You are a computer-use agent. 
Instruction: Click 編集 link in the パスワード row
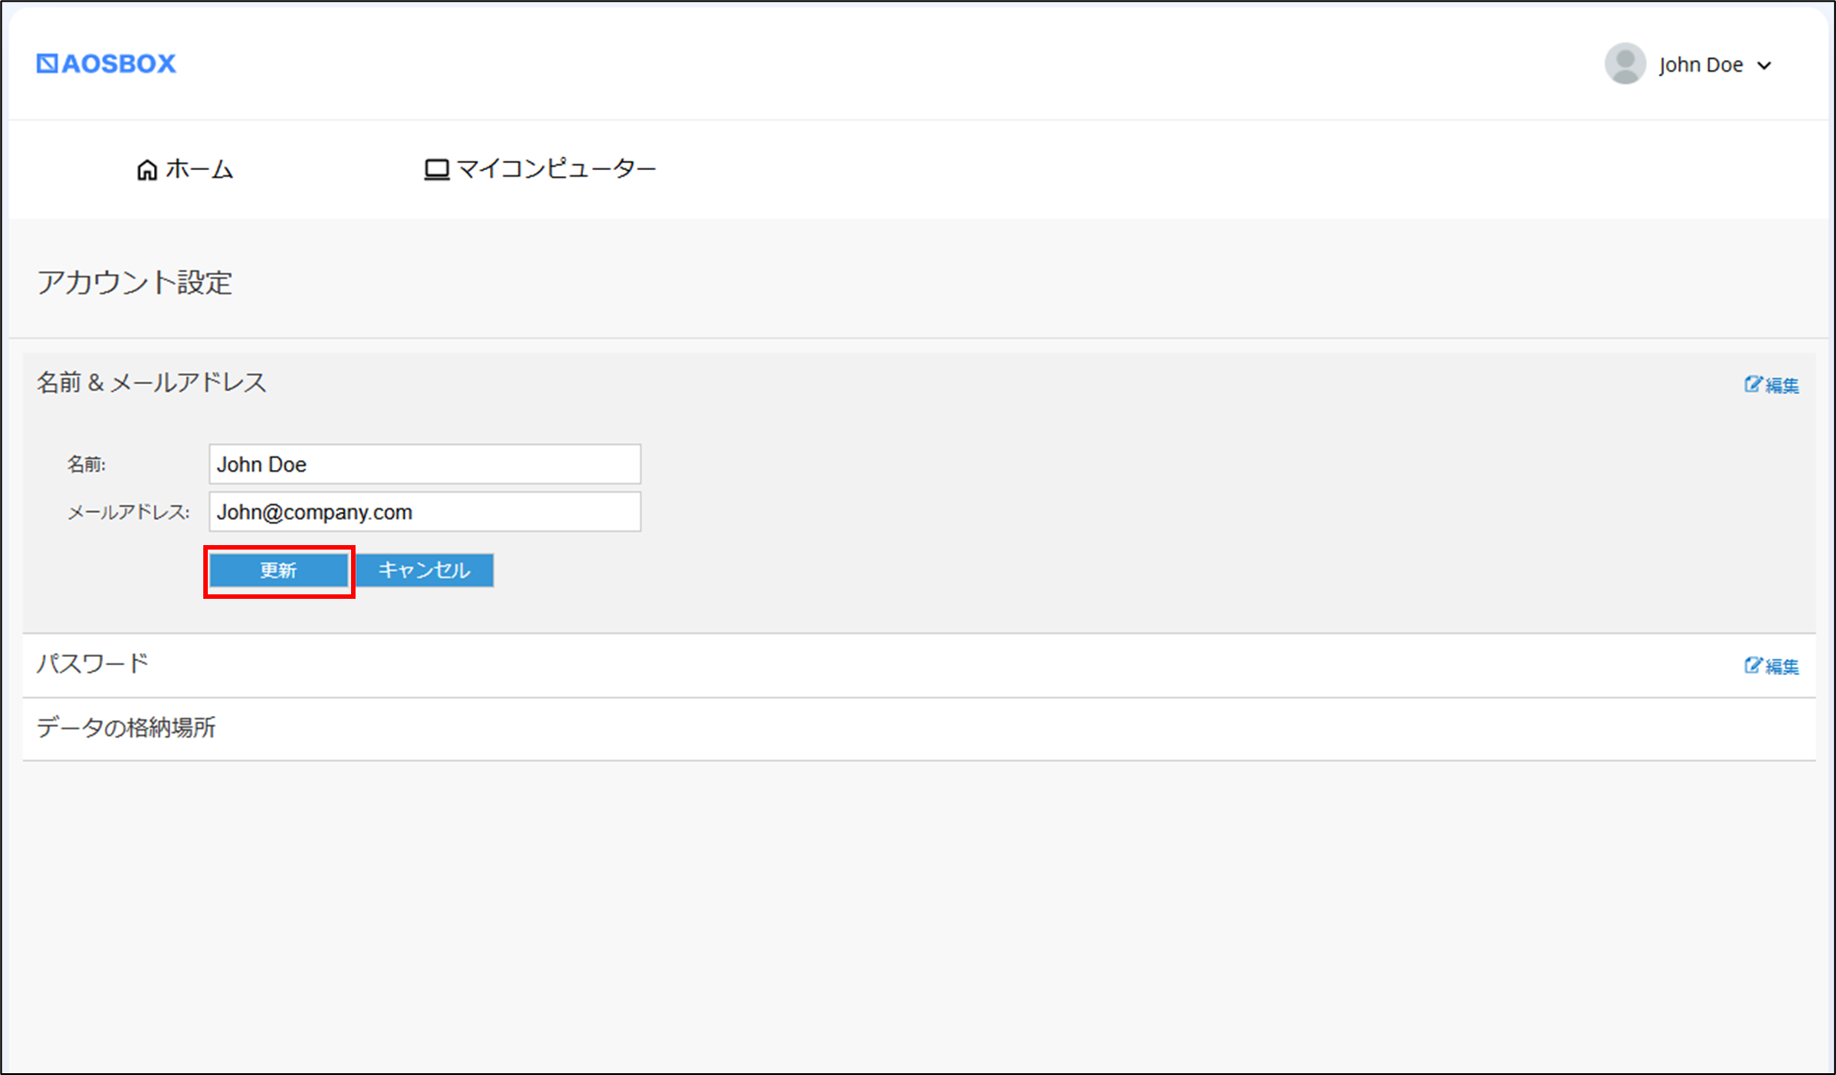coord(1772,666)
